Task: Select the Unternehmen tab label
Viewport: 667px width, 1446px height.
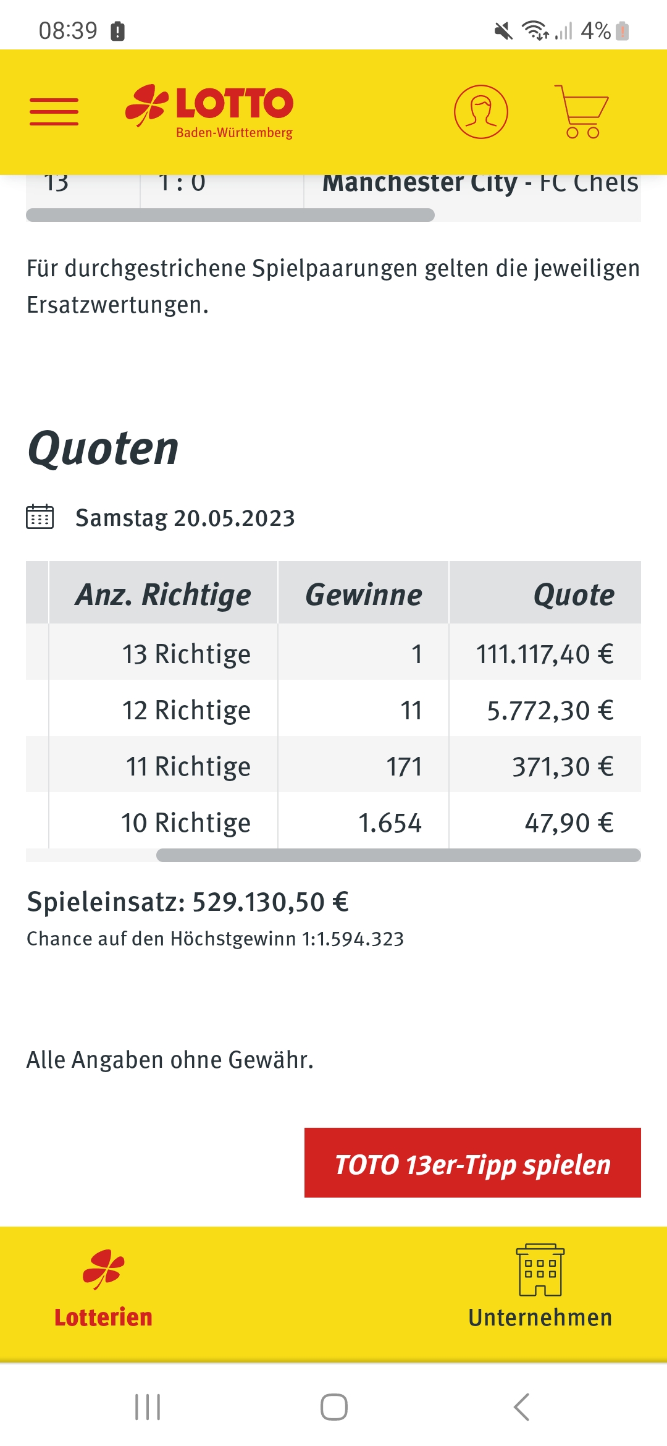Action: (x=540, y=1317)
